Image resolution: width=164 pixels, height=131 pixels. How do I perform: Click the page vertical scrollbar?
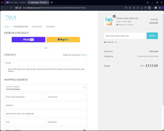point(163,59)
